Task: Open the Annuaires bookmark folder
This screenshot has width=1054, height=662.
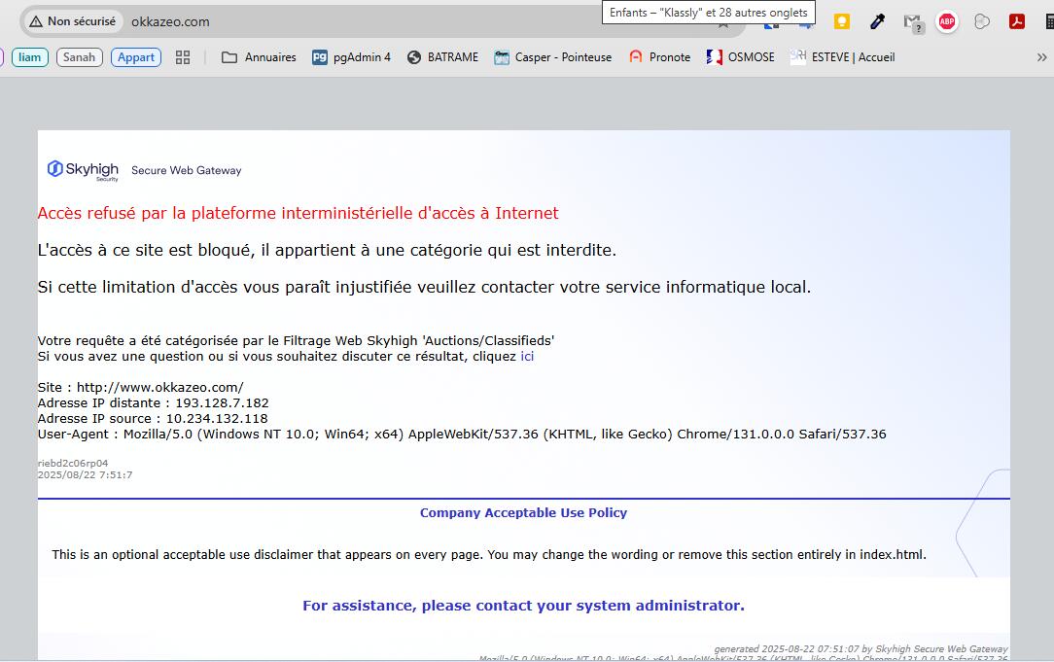Action: pos(259,57)
